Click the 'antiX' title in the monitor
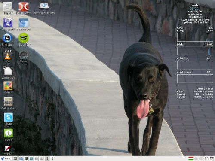215x161 pixels. [x=195, y=6]
